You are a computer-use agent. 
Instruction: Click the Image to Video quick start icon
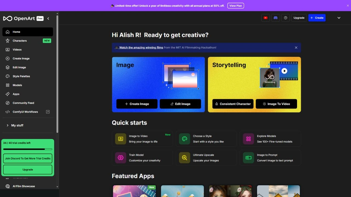121,139
